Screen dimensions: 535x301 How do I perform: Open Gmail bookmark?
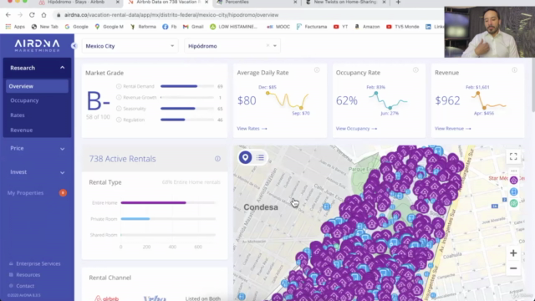point(193,27)
